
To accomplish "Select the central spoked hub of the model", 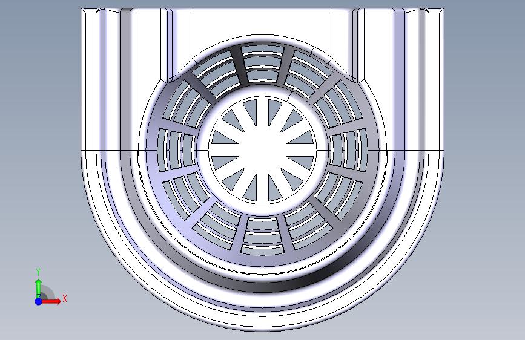I will click(263, 150).
